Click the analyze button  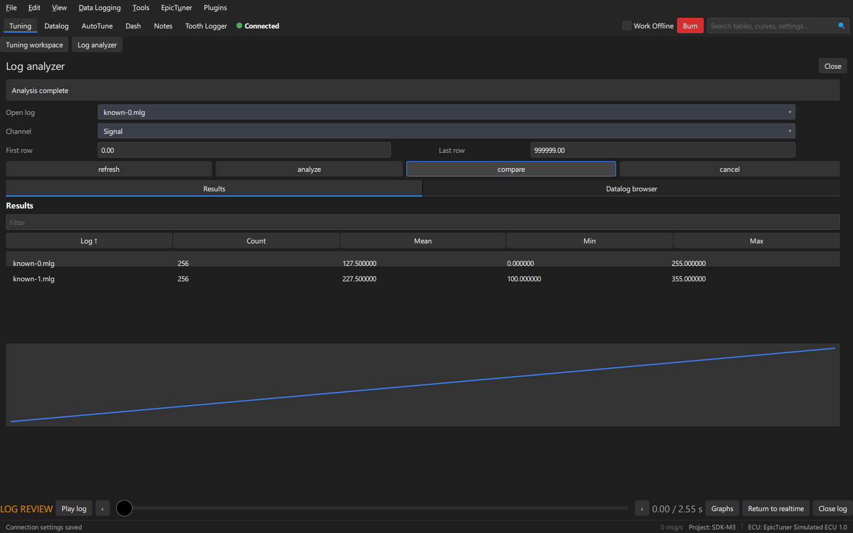(x=309, y=169)
